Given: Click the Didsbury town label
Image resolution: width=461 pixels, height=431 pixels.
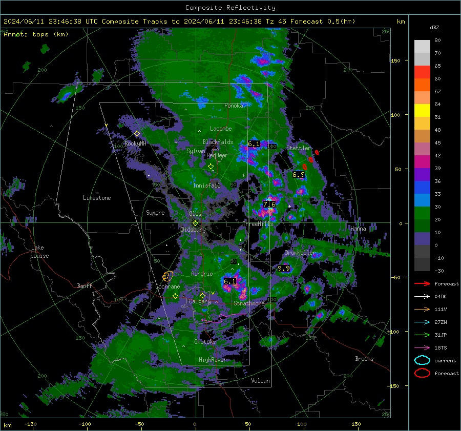Looking at the screenshot, I should [193, 230].
